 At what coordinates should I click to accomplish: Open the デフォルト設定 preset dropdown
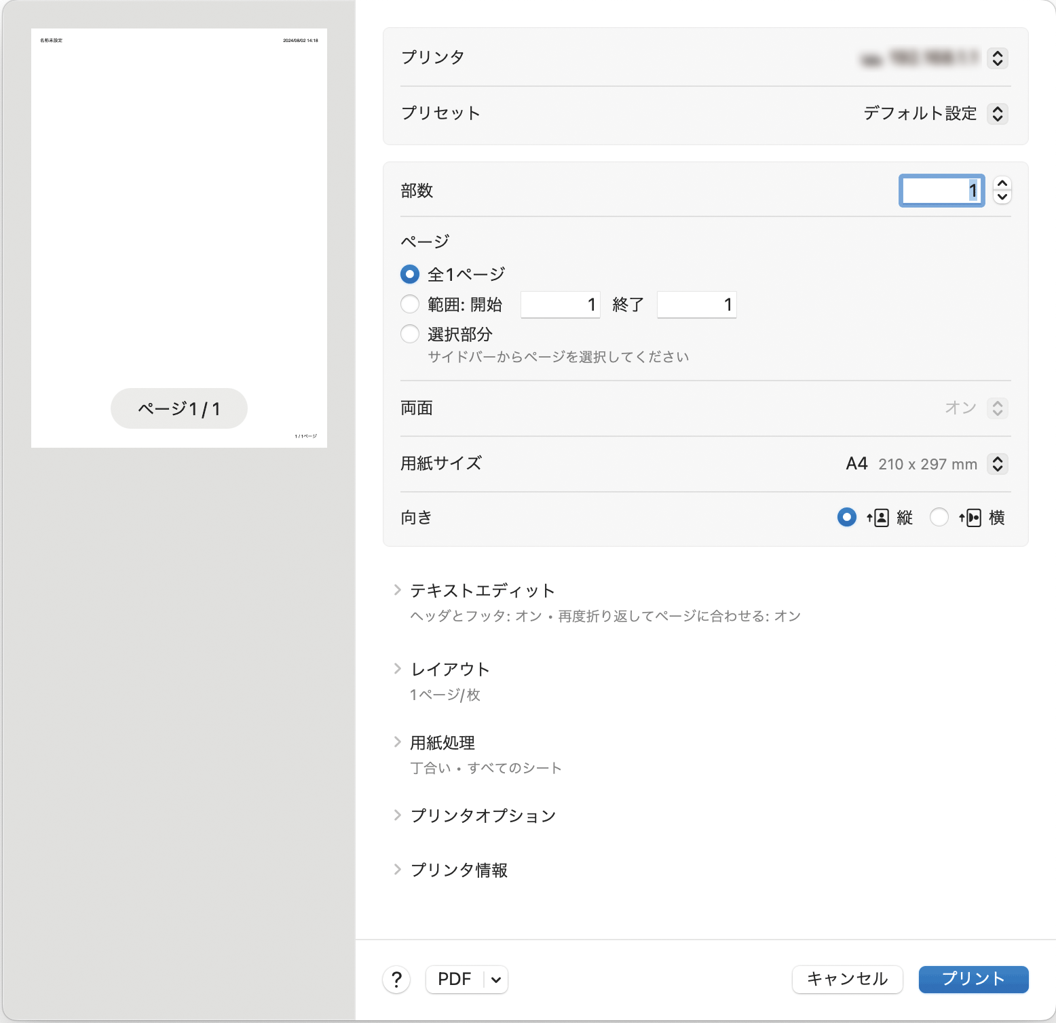920,113
